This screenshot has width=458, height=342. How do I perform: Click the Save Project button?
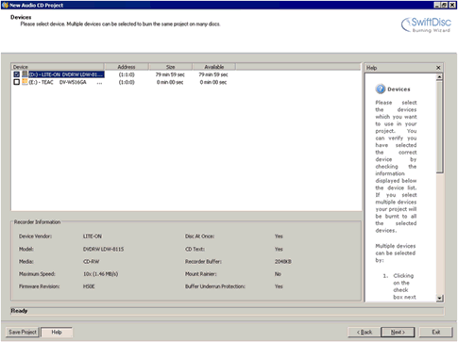23,332
